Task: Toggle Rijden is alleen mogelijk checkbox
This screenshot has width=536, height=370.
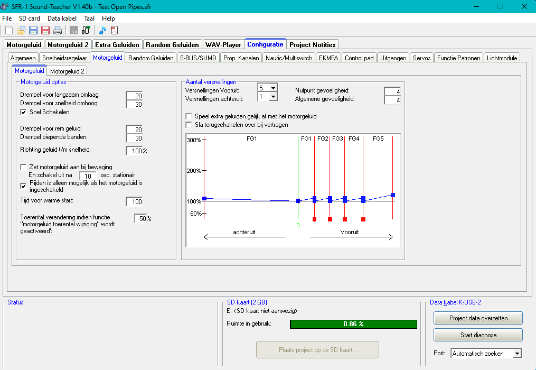Action: (x=23, y=186)
